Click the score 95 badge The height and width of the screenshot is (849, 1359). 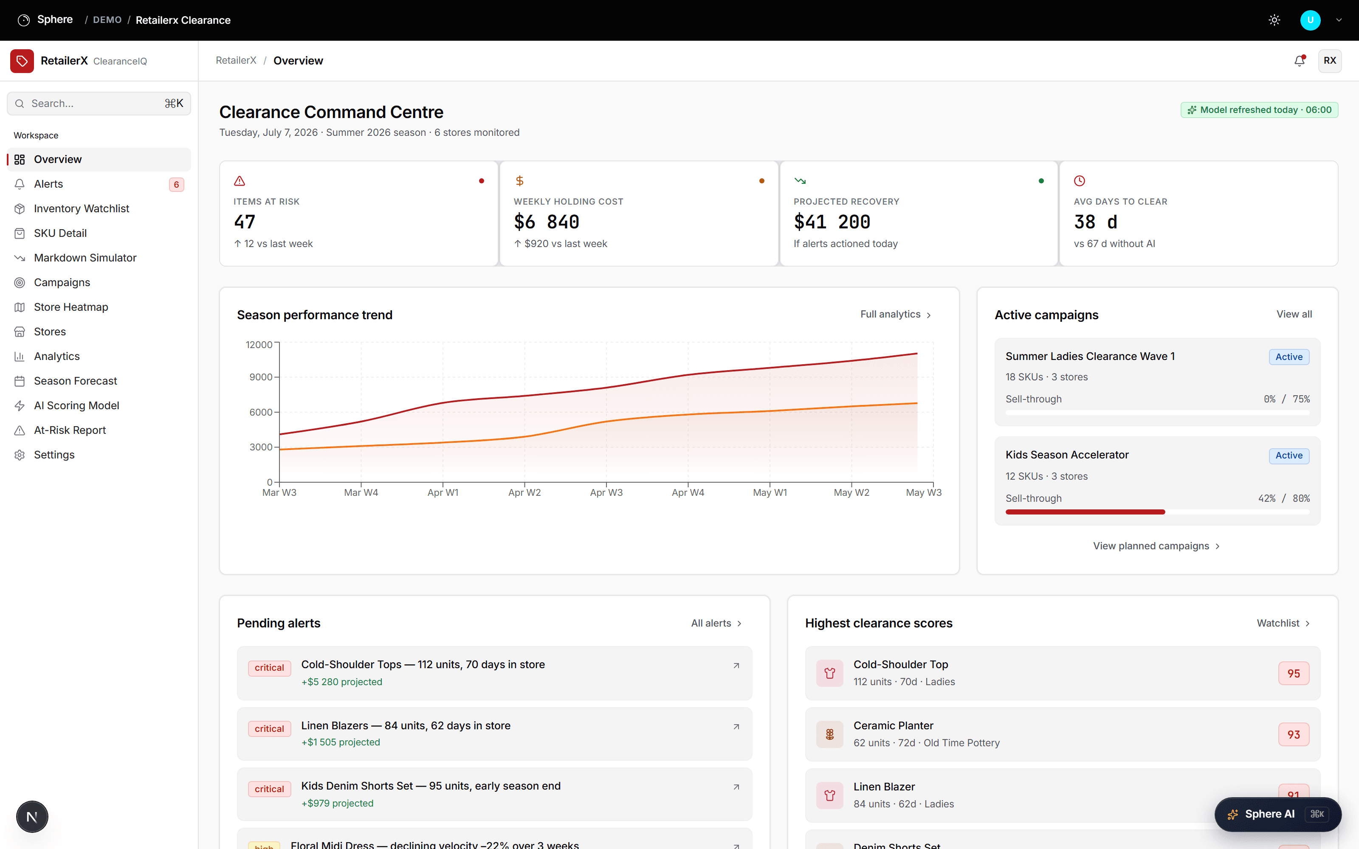pyautogui.click(x=1293, y=674)
